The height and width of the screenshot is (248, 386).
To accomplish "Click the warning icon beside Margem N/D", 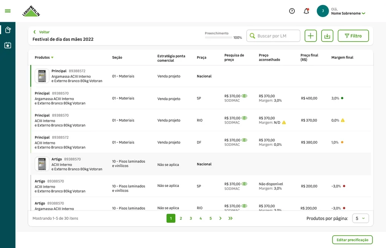I will pyautogui.click(x=284, y=122).
